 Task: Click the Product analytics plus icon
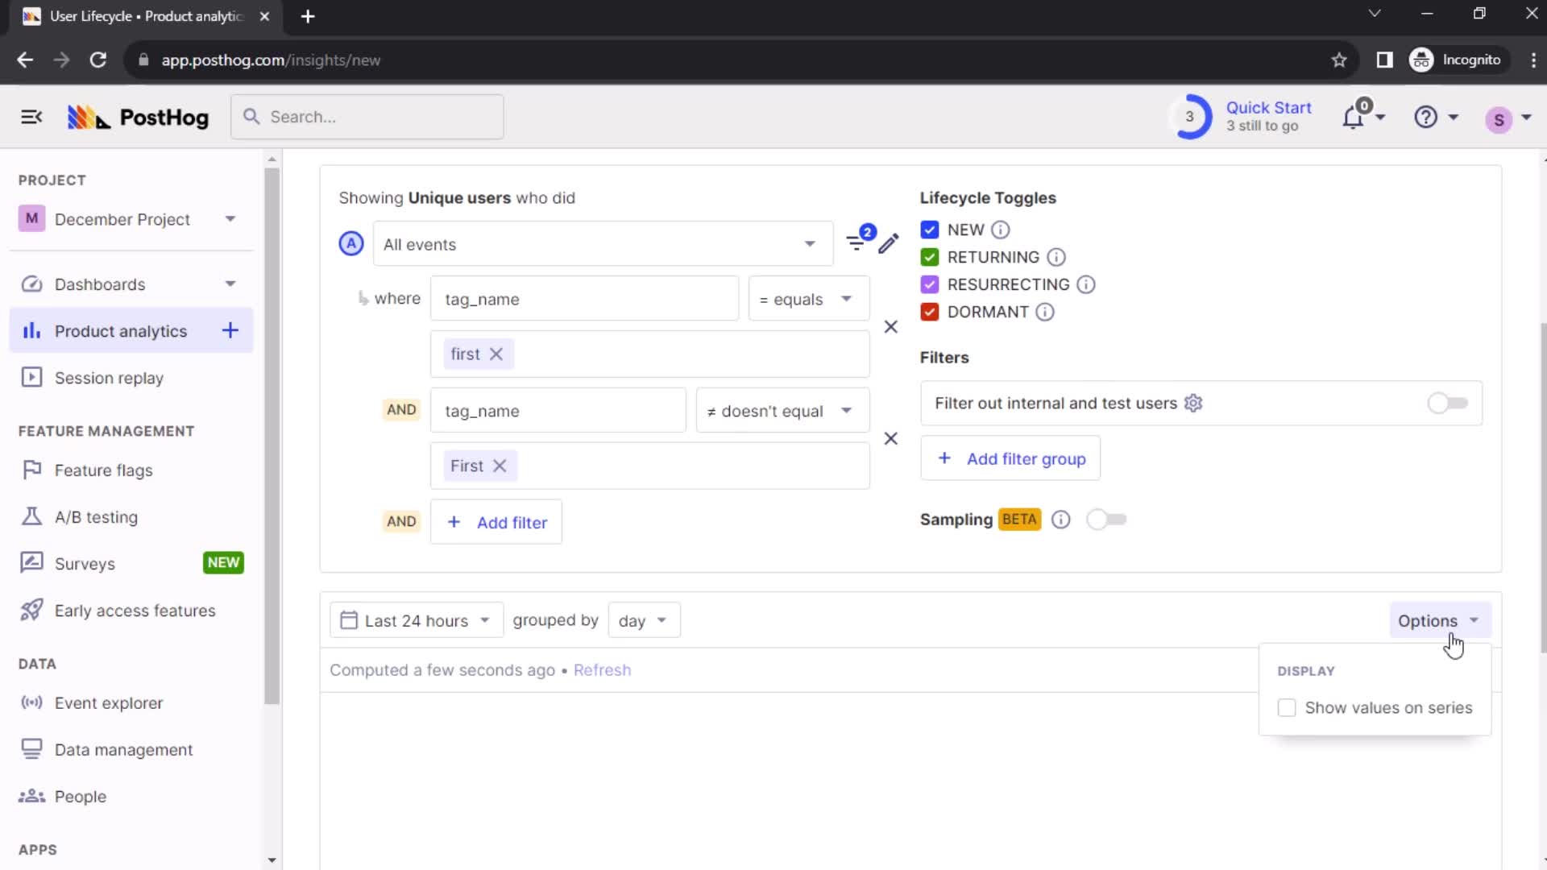click(230, 330)
